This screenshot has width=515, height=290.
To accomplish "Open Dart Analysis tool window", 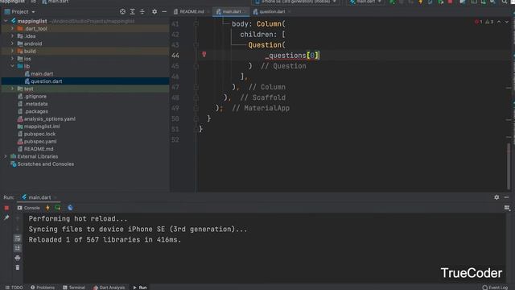I will tap(109, 288).
